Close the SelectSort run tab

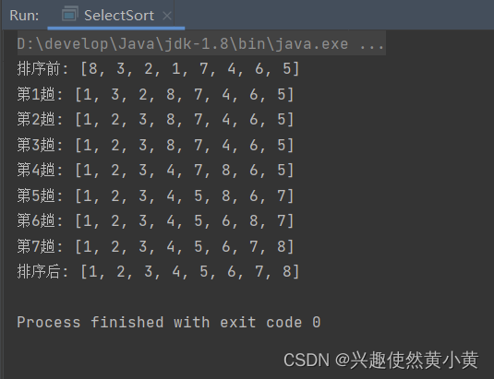point(167,16)
